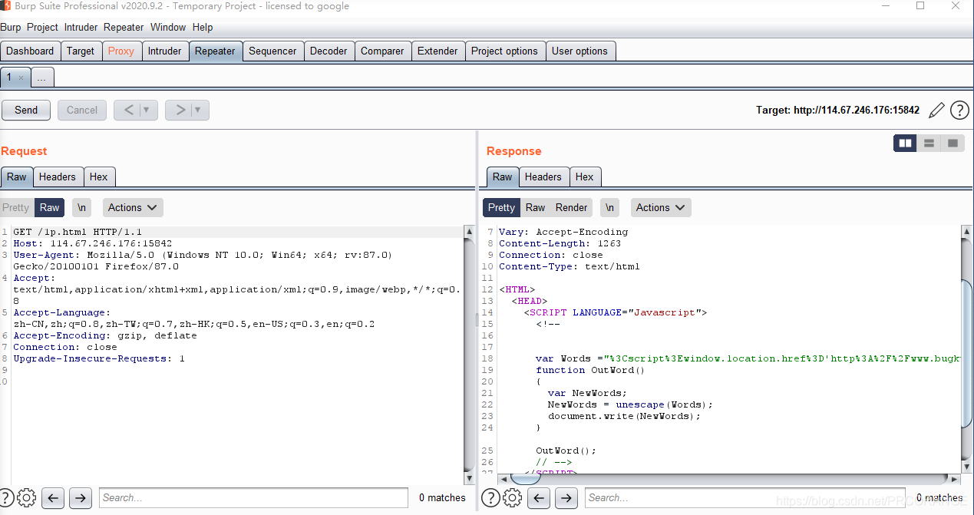The height and width of the screenshot is (515, 974).
Task: Open help icon next to target
Action: coord(959,111)
